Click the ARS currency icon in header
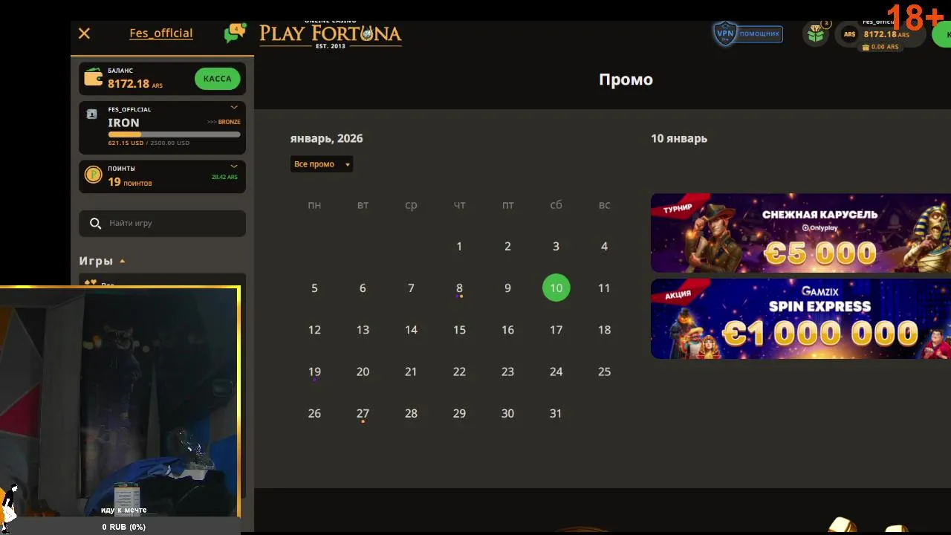 tap(849, 34)
